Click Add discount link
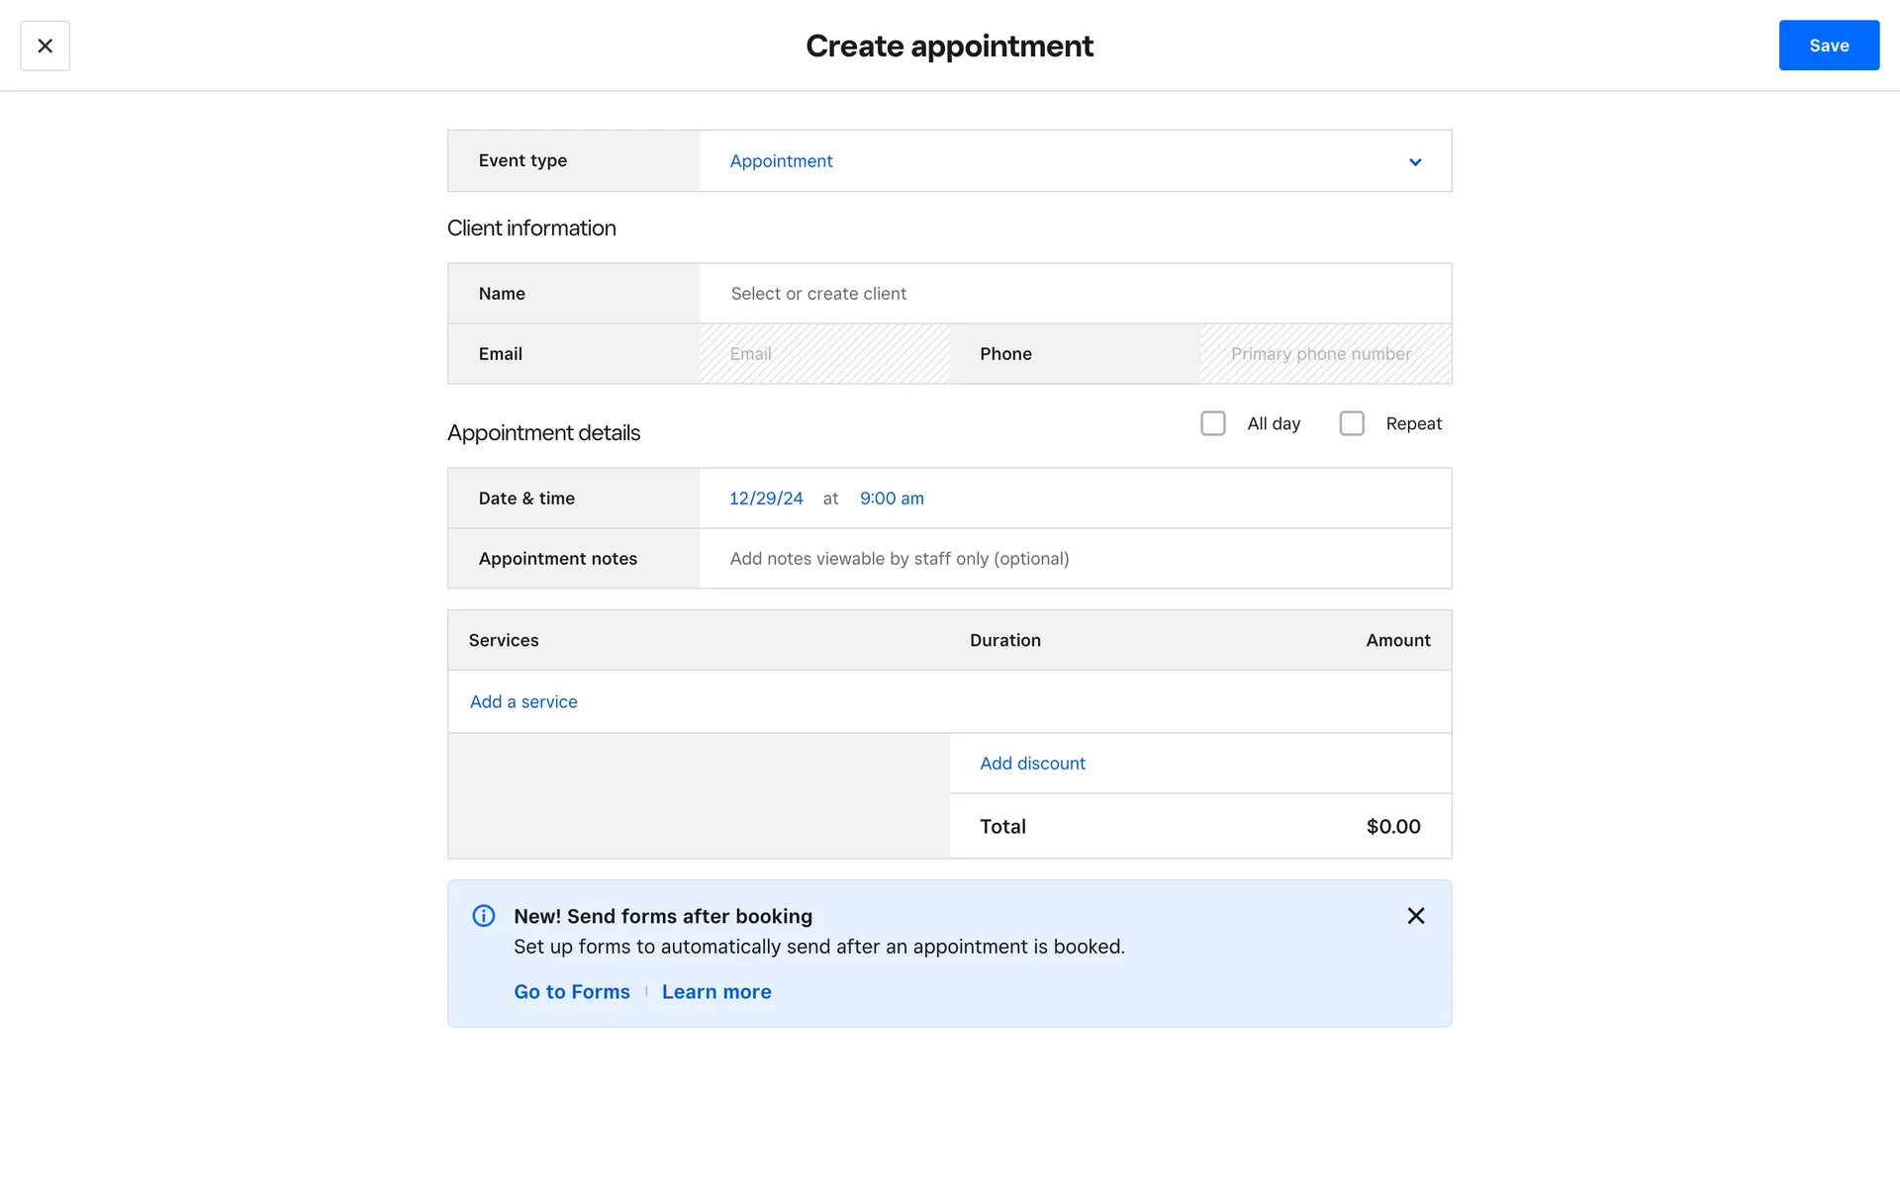 [1032, 764]
